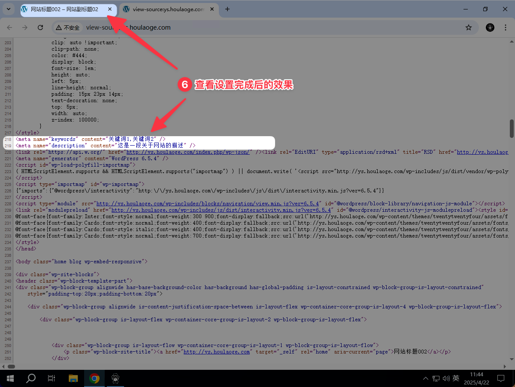Open the clock showing 11:44
This screenshot has width=515, height=387.
476,378
